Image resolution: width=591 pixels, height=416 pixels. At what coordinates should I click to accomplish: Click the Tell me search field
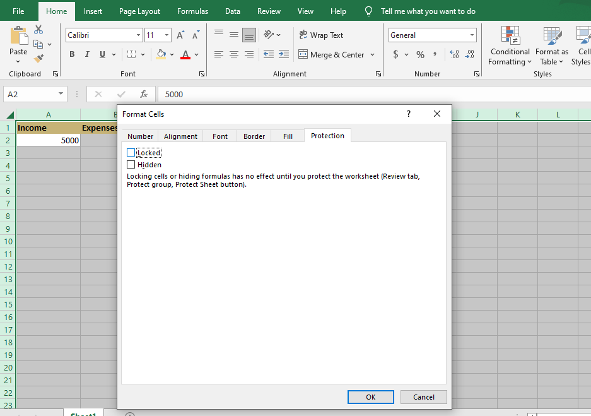click(x=428, y=11)
